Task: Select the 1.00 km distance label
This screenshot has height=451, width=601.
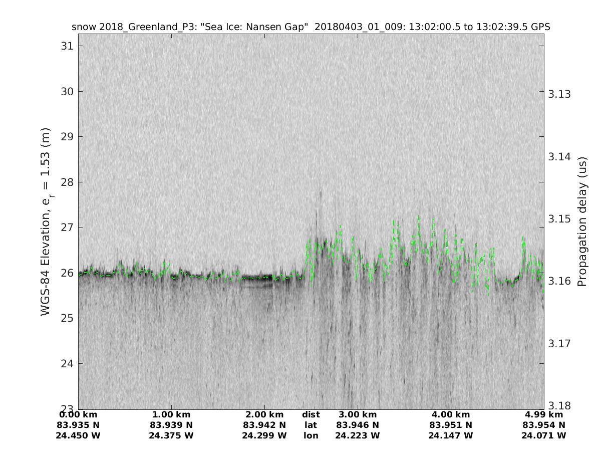Action: (x=171, y=414)
